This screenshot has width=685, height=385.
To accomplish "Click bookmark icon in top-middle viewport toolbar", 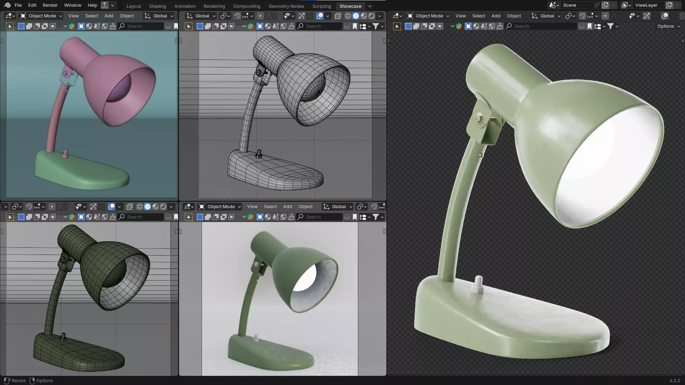I will pos(355,26).
